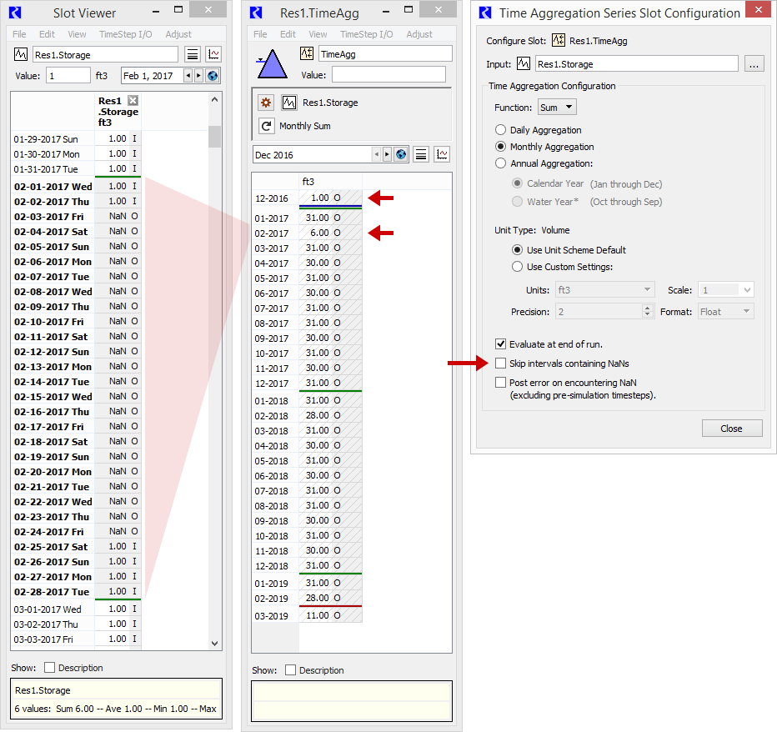Screen dimensions: 777x732
Task: Open the Format Float dropdown
Action: click(x=725, y=312)
